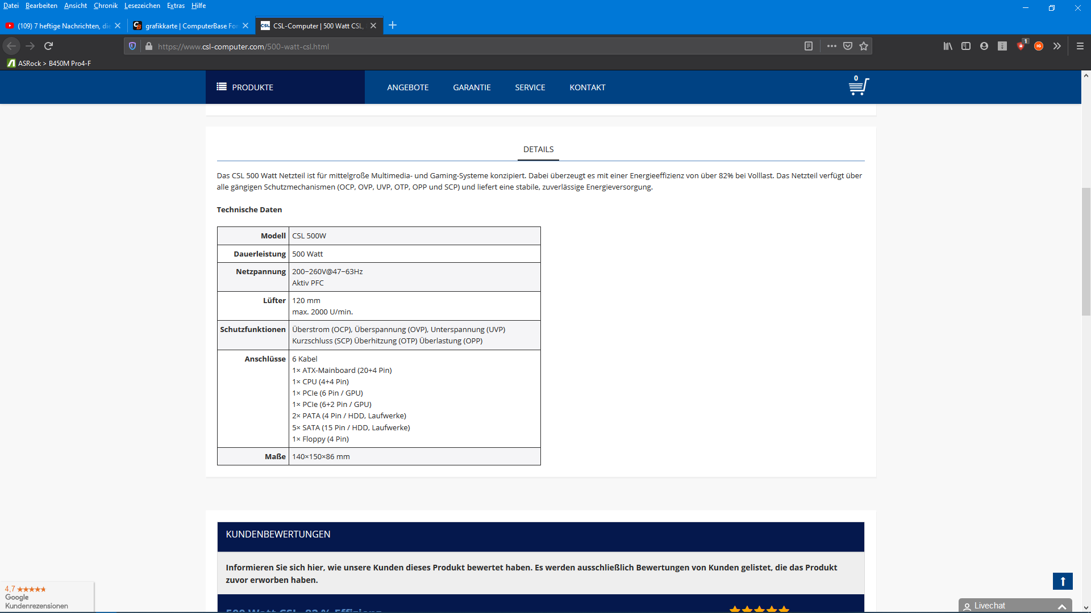Expand the toolbar overflow chevron
The image size is (1091, 613).
tap(1057, 46)
